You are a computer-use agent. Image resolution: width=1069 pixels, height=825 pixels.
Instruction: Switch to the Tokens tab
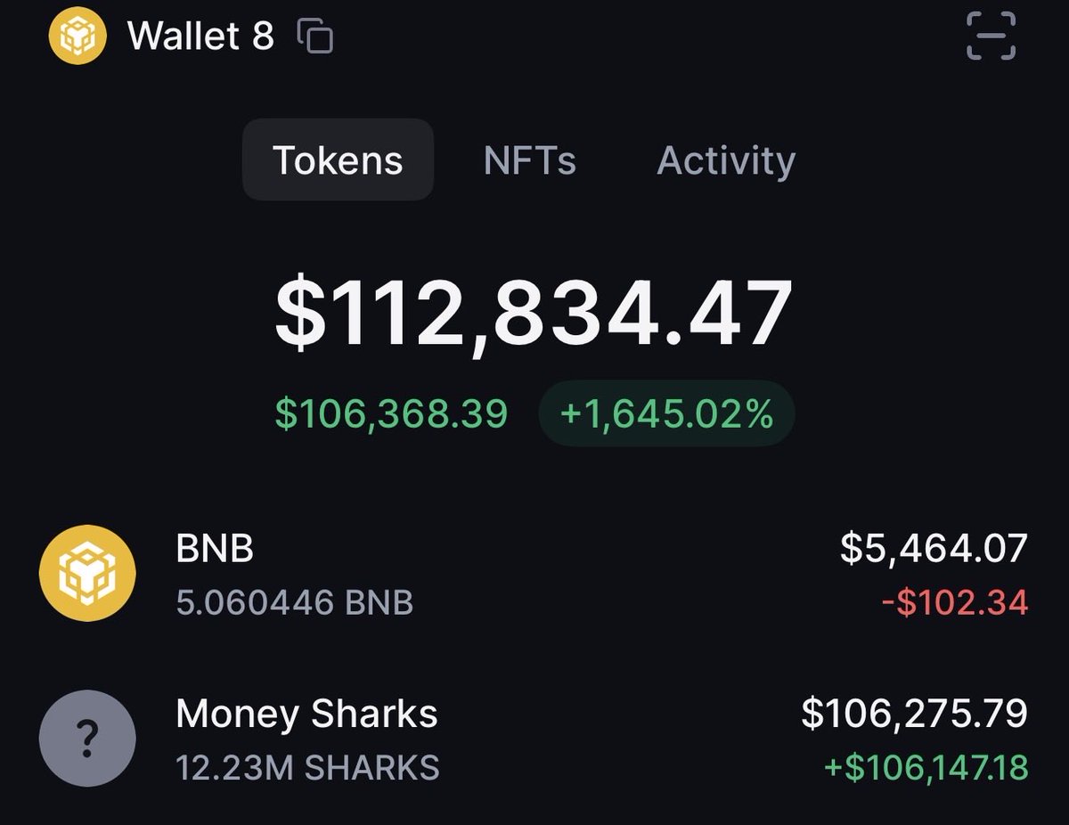tap(338, 160)
